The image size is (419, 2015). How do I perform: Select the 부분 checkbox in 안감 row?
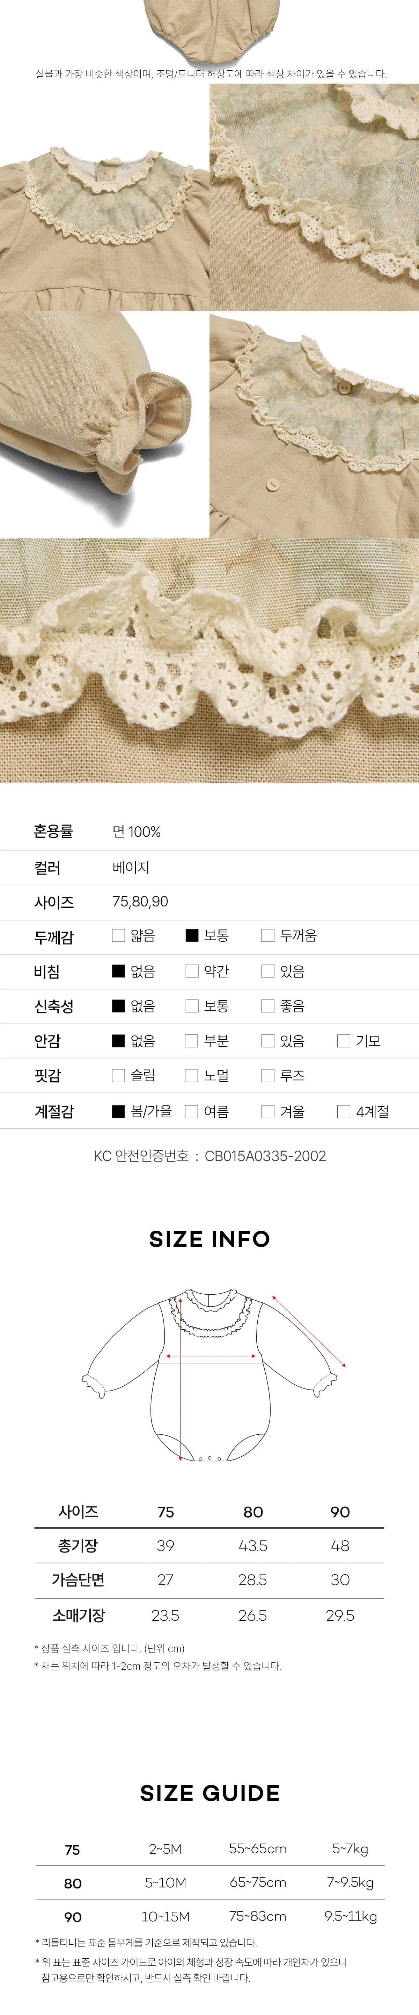coord(192,1040)
